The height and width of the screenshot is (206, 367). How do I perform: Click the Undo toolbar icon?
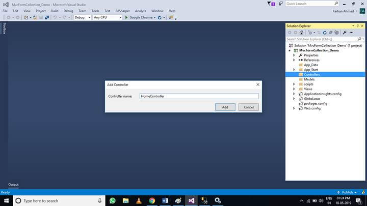55,17
